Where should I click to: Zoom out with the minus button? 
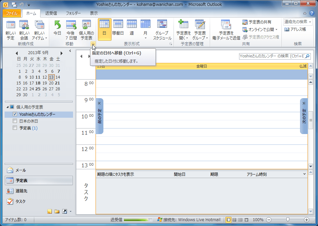click(x=269, y=220)
